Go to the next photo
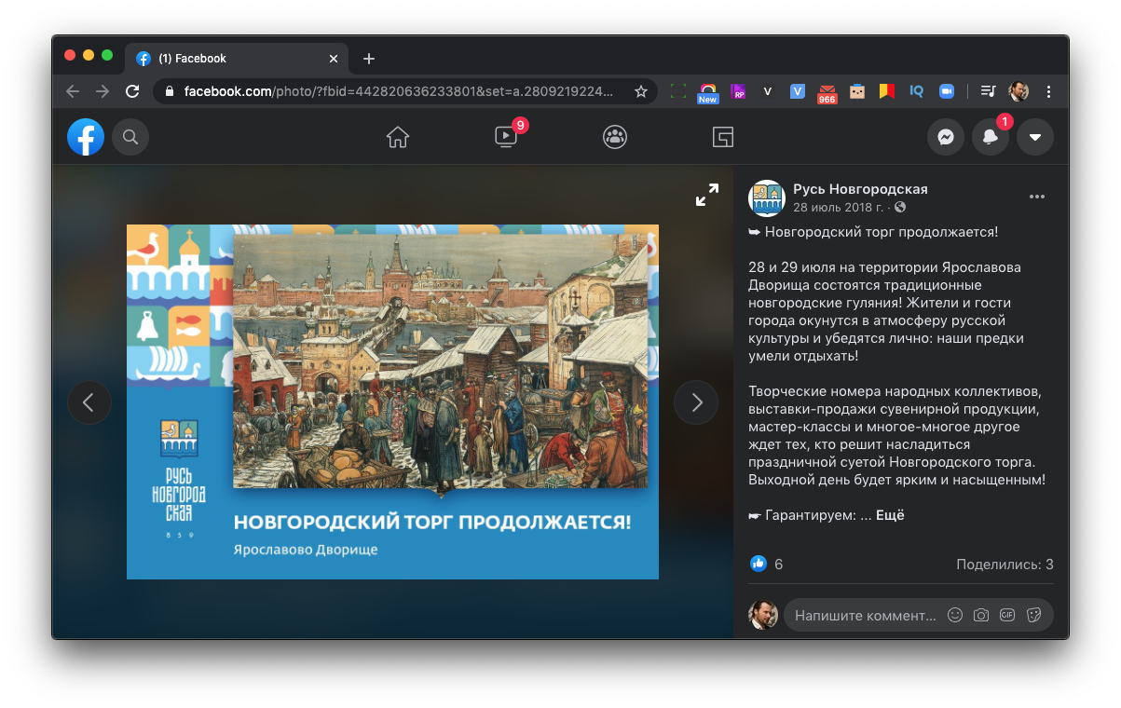The height and width of the screenshot is (708, 1121). (696, 402)
